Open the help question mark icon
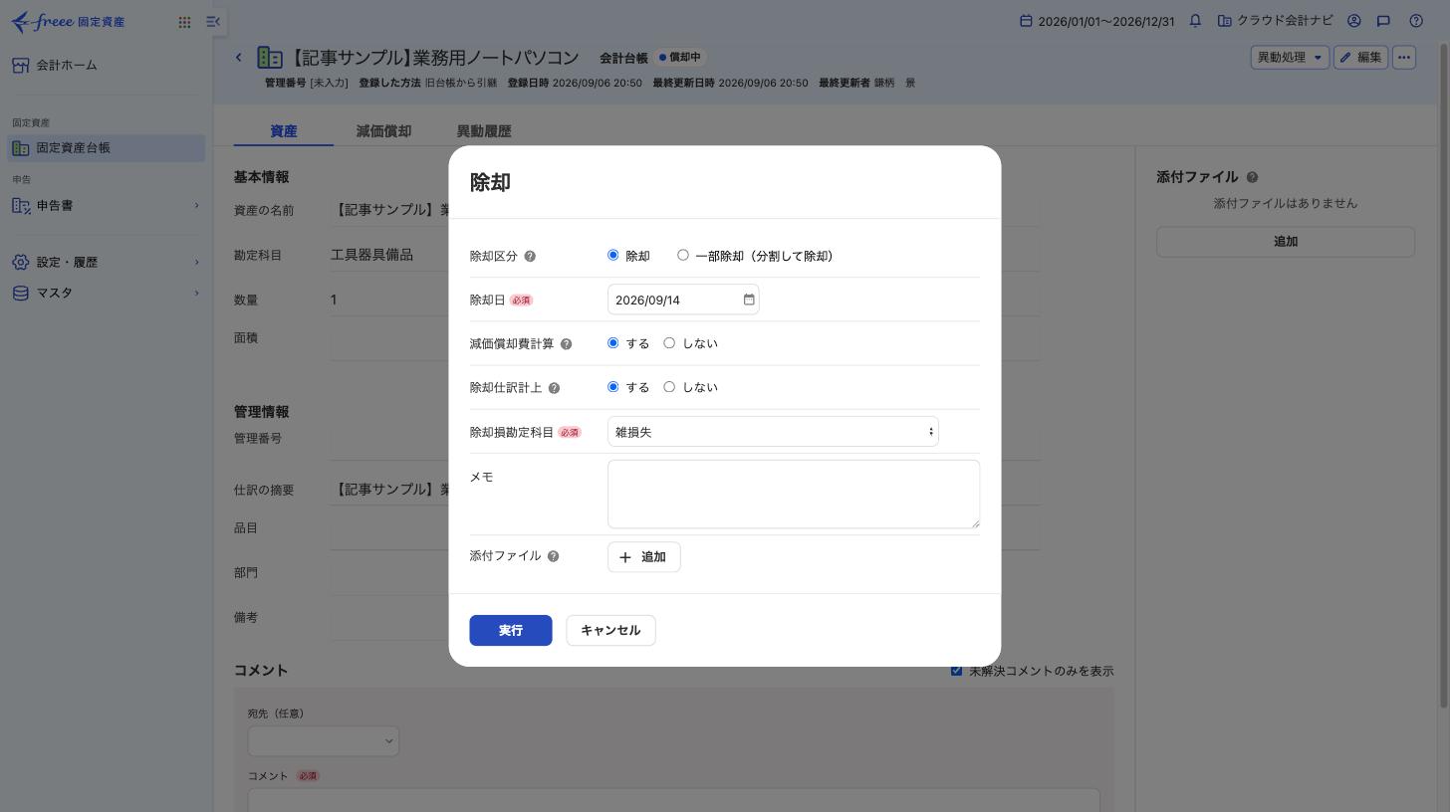The image size is (1450, 812). 1416,21
